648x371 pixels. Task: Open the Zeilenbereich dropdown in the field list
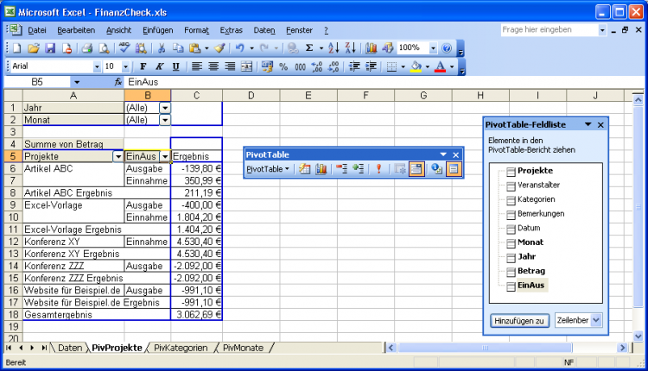pos(595,320)
